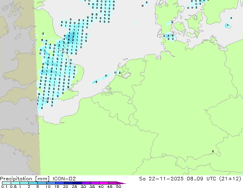Viewport: 243px width, 188px height.
Task: Click the '08..09 UTC' time range text
Action: click(201, 179)
